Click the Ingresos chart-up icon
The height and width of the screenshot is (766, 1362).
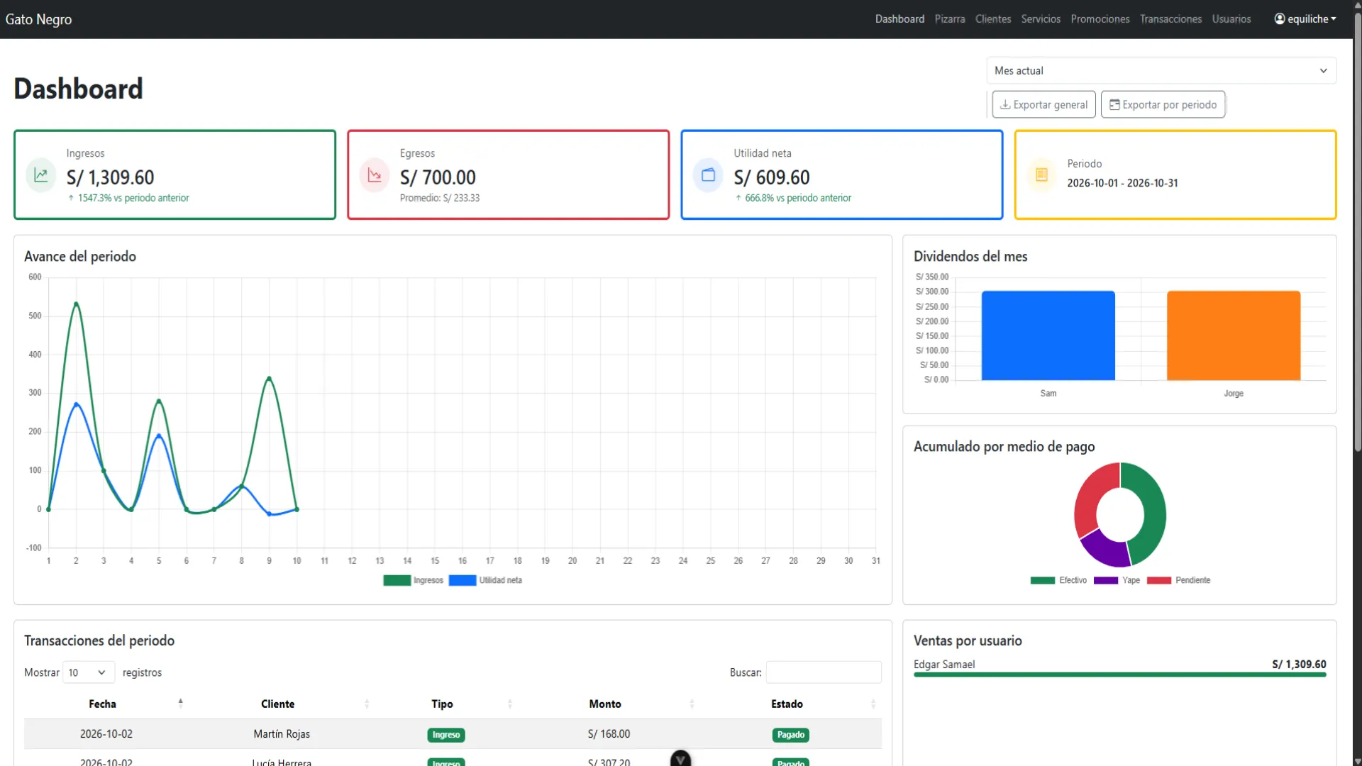pyautogui.click(x=41, y=175)
